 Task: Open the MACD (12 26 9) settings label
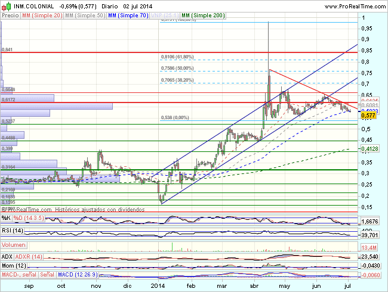(76, 274)
